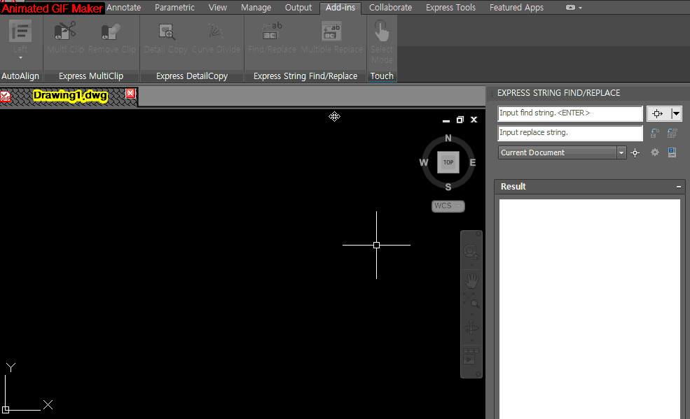Minimize the drawing viewport window

click(x=446, y=120)
